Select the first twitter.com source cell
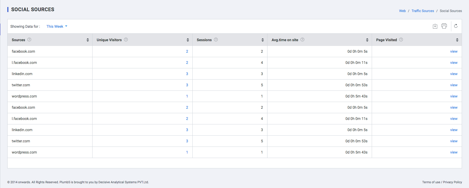469x188 pixels. (x=50, y=85)
